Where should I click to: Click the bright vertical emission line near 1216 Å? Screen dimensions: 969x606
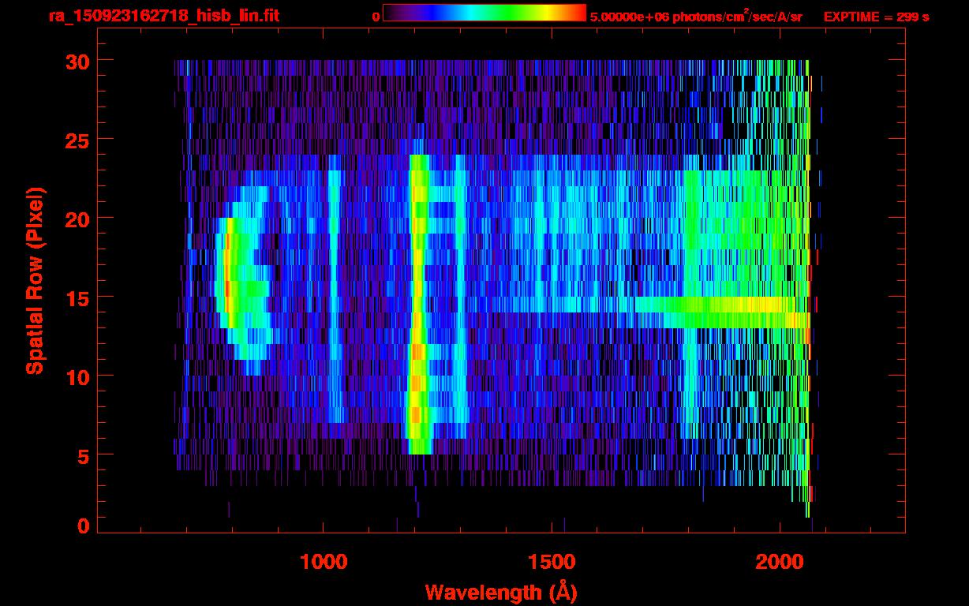(x=417, y=304)
